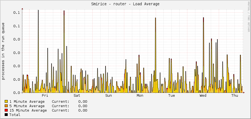251x119 pixels.
Task: Click the 'Sun' x-axis label
Action: pos(109,96)
